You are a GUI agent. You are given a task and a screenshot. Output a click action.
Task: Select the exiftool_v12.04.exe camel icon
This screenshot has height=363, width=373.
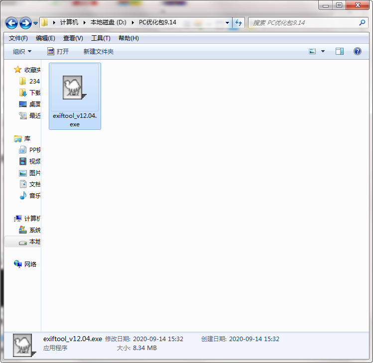click(x=75, y=88)
